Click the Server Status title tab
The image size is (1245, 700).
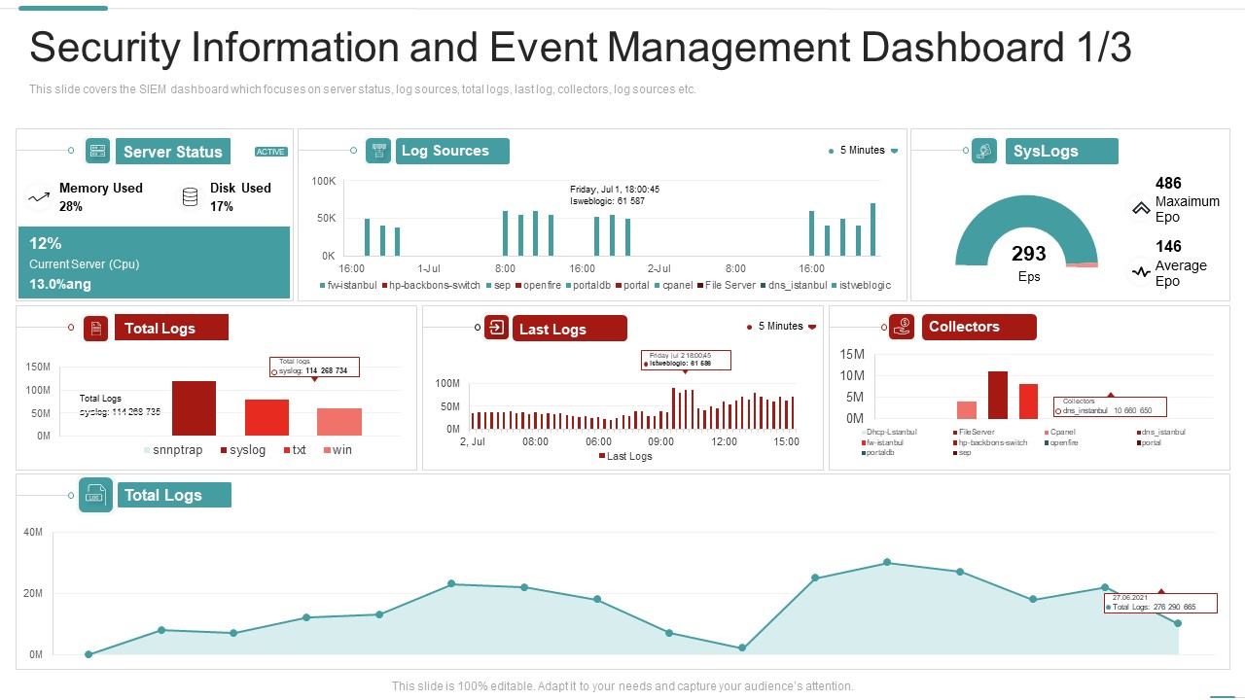tap(172, 152)
